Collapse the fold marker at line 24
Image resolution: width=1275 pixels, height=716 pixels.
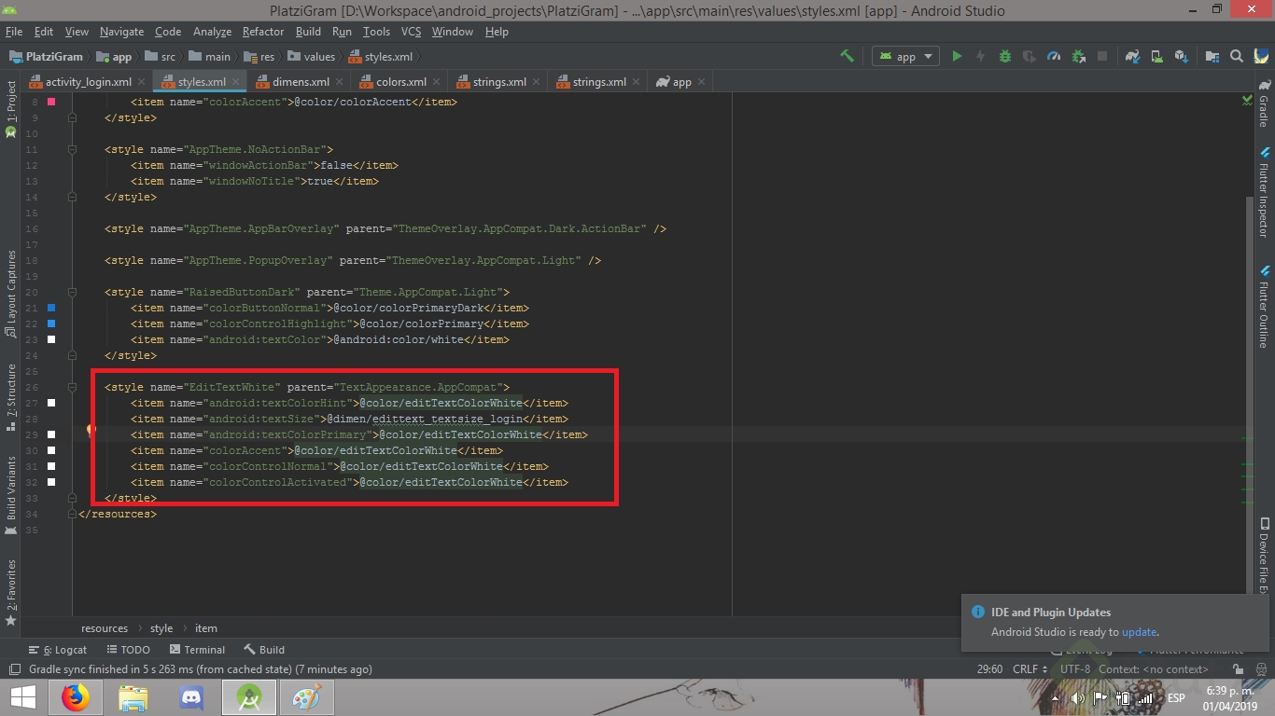tap(71, 355)
